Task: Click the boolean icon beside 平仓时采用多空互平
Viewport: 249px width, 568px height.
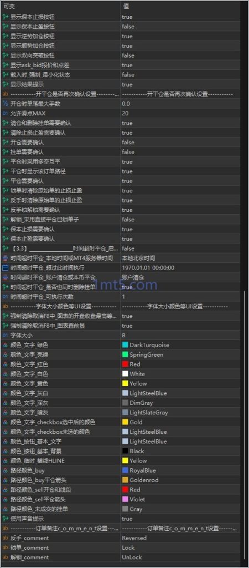Action: (5, 161)
